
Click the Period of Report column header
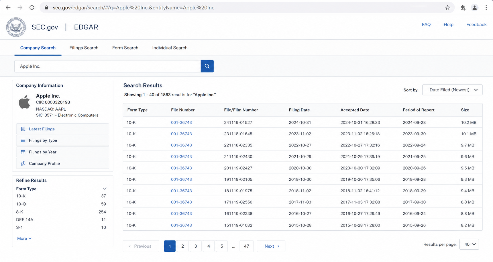pos(419,110)
